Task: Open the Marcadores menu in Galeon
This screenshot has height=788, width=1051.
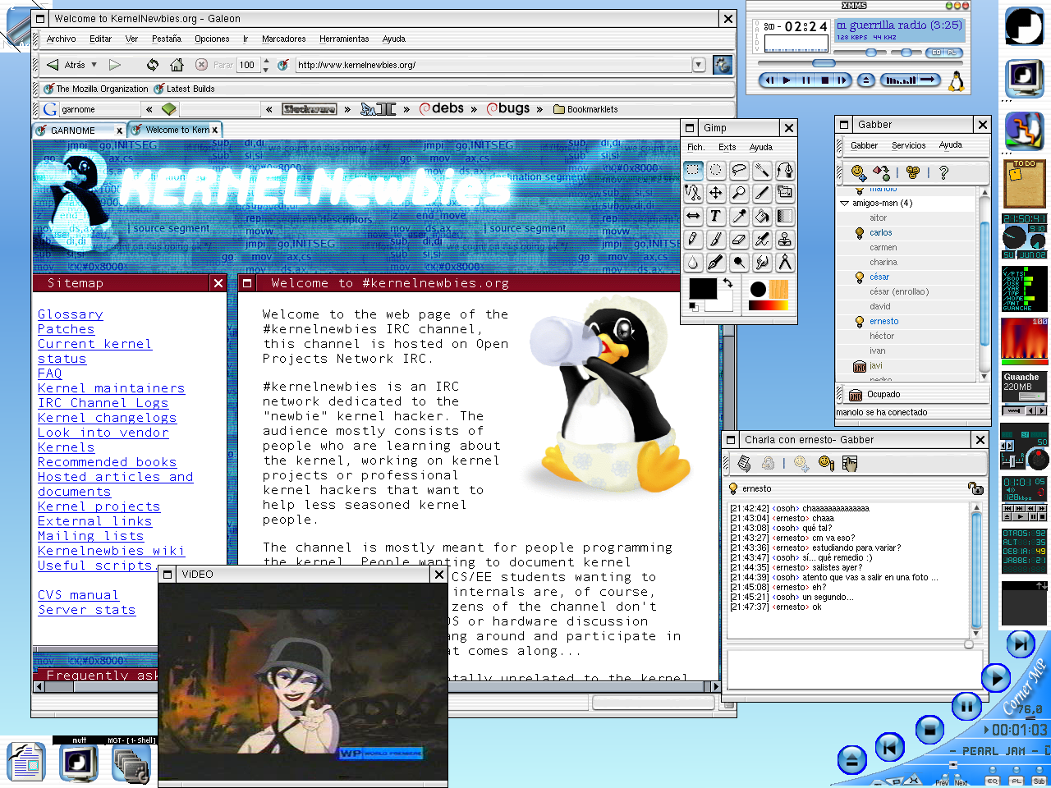Action: (283, 39)
